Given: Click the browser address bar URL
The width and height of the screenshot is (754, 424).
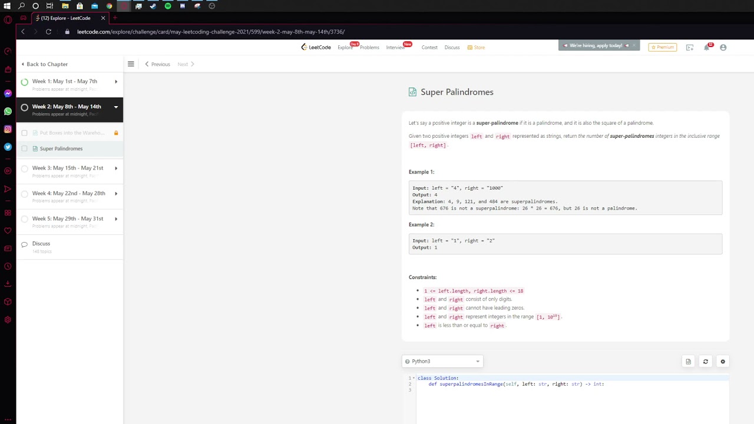Looking at the screenshot, I should (211, 32).
